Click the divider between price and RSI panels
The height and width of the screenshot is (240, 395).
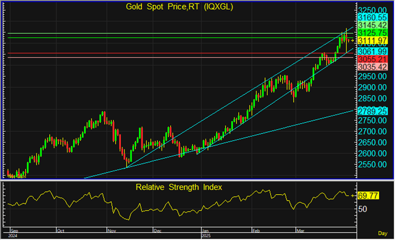click(x=177, y=180)
